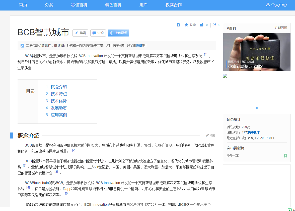Screen dimensions: 295x211
Task: Open the 首页 menu item
Action: 23,5
